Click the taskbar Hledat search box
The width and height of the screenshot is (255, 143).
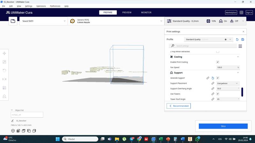click(x=80, y=139)
